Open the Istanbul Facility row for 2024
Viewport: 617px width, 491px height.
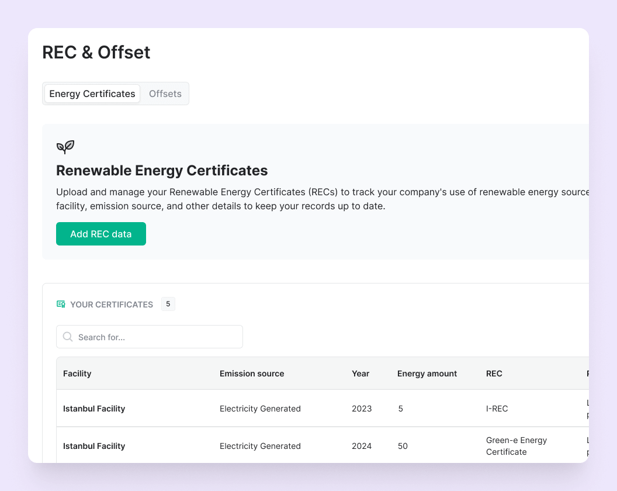94,446
